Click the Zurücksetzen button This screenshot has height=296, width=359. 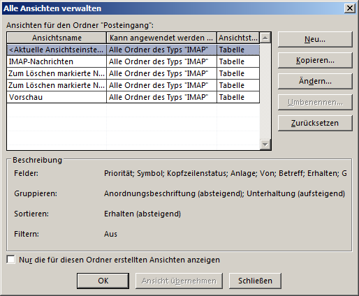pos(315,123)
